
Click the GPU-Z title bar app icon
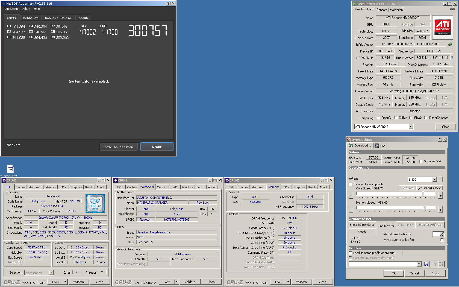point(355,4)
